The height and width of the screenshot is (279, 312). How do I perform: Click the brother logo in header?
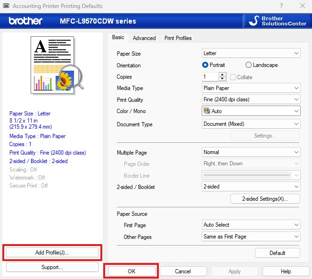pos(25,21)
